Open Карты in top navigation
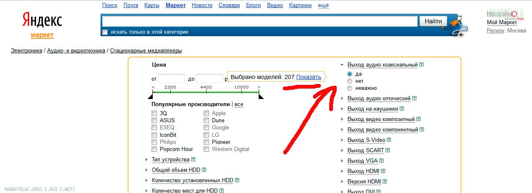Screen dimensions: 532x193 pos(152,5)
